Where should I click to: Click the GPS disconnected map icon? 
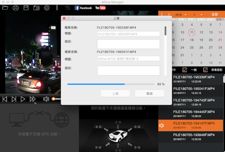click(39, 119)
